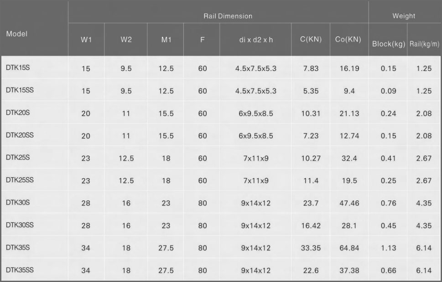Image resolution: width=442 pixels, height=282 pixels.
Task: Select the W2 column header
Action: click(x=126, y=40)
